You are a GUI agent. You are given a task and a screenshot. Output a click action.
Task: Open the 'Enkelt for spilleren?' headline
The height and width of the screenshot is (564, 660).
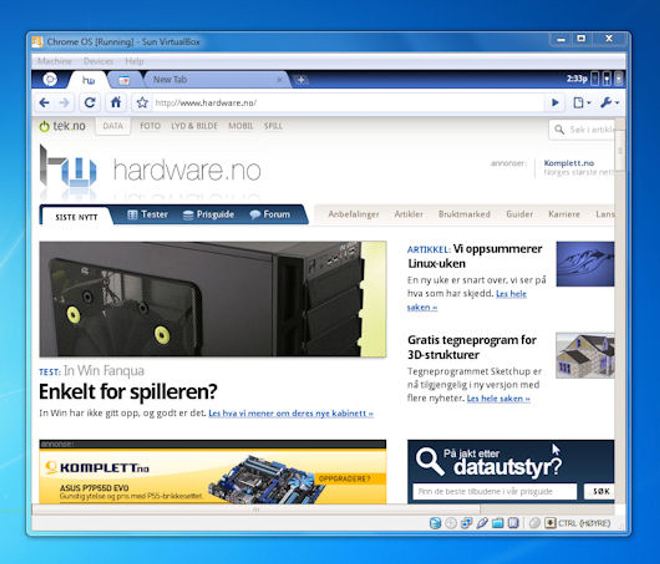pyautogui.click(x=128, y=392)
